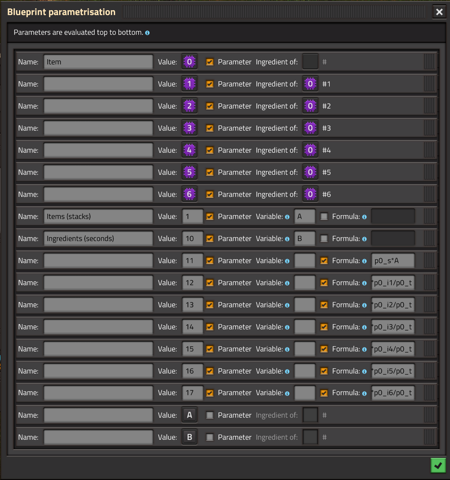Toggle Parameter checkbox in Items (stacks) row
The width and height of the screenshot is (450, 480).
tap(210, 216)
